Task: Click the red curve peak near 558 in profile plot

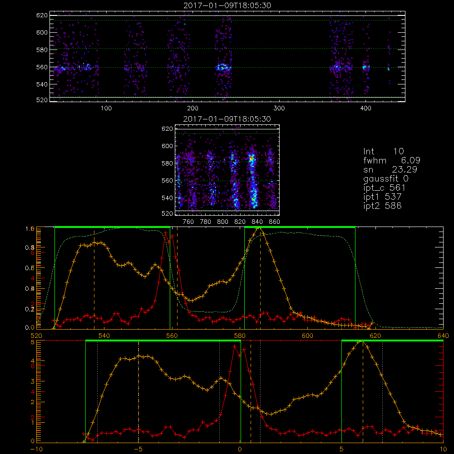Action: tap(165, 232)
